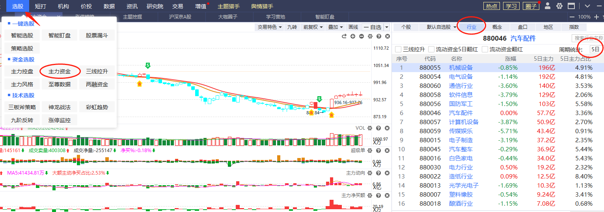Click the industry name search field
The height and width of the screenshot is (212, 604).
[x=587, y=38]
